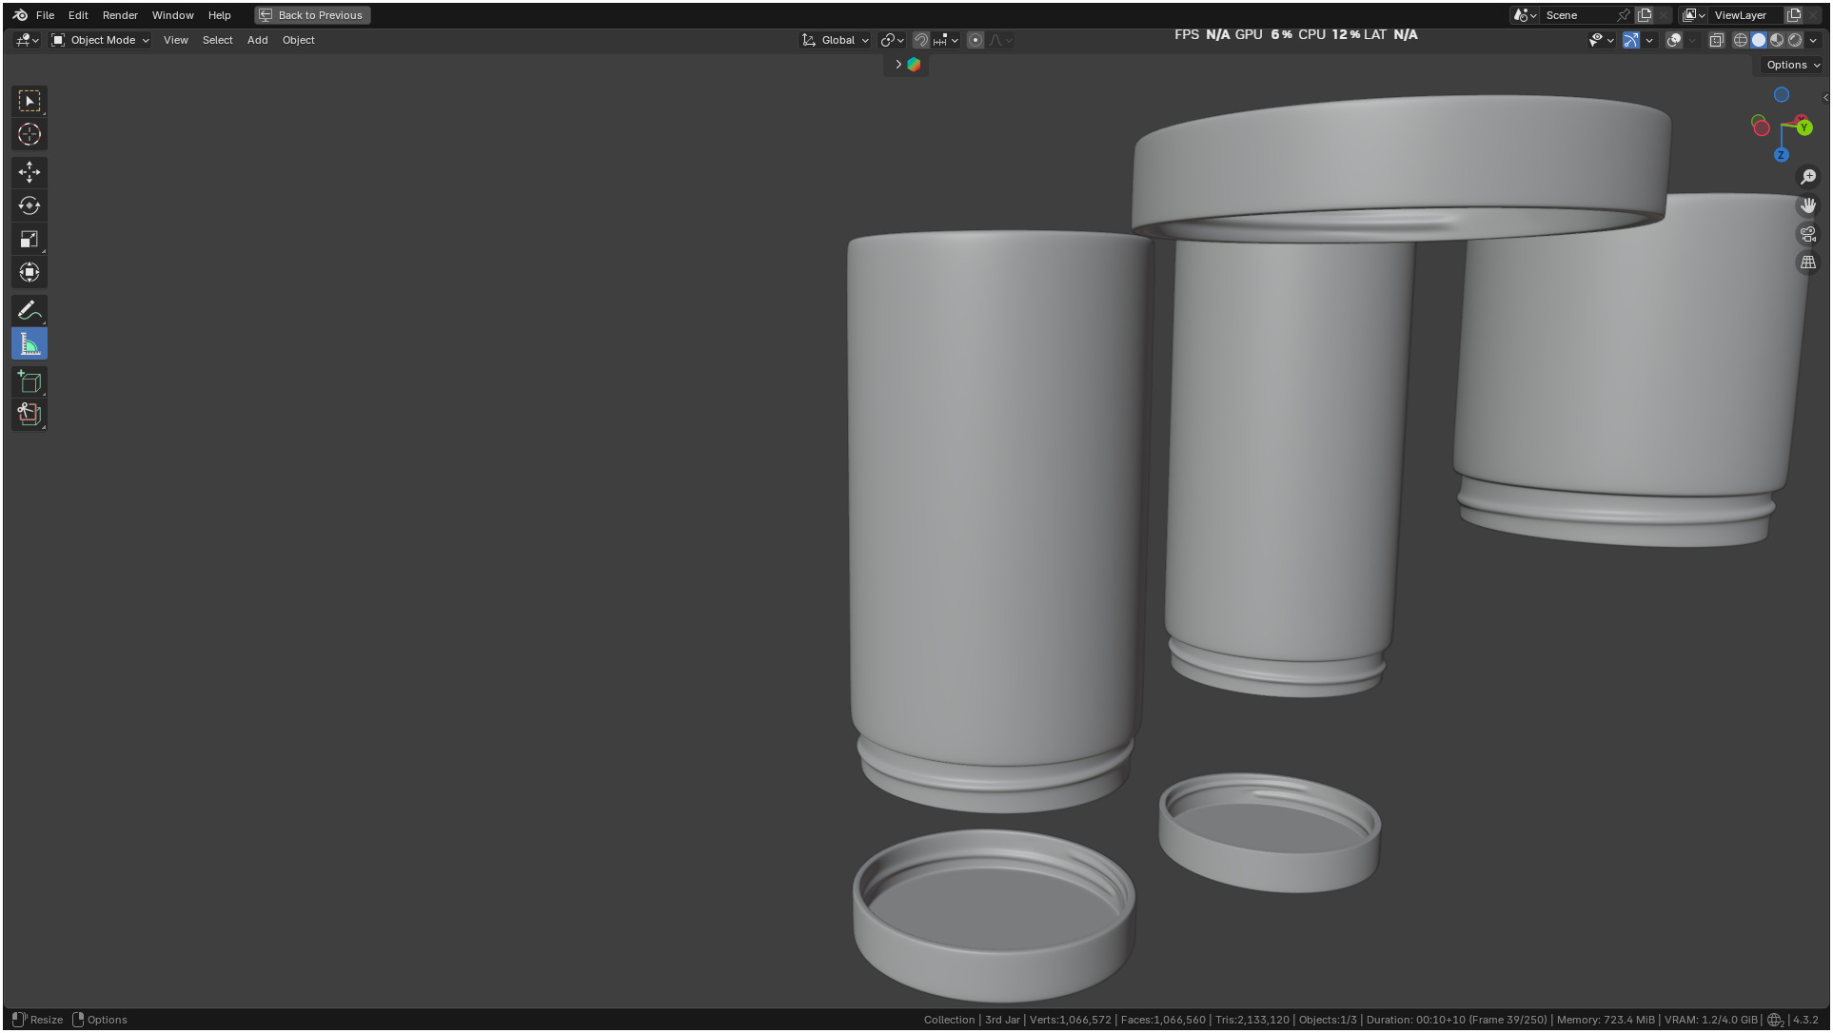
Task: Select the Select Box tool
Action: 30,101
